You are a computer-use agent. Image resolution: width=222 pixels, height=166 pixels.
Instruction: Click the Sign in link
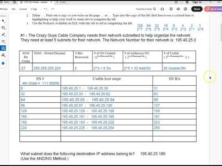click(197, 2)
